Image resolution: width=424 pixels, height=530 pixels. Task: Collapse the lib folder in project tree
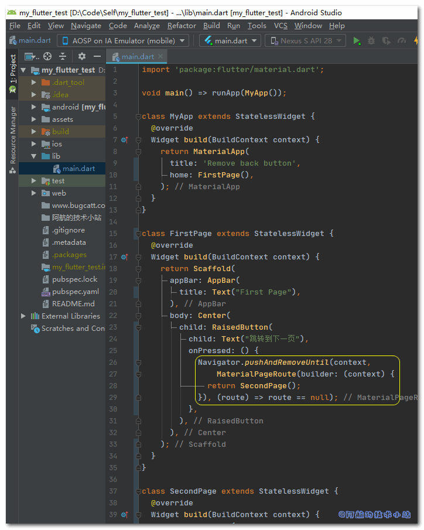pos(35,156)
